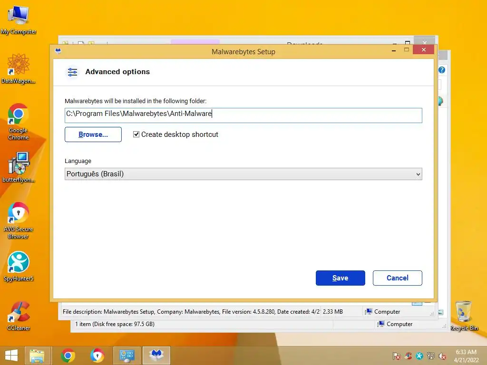The width and height of the screenshot is (487, 365).
Task: Select the CCleaner desktop shortcut
Action: pos(19,316)
